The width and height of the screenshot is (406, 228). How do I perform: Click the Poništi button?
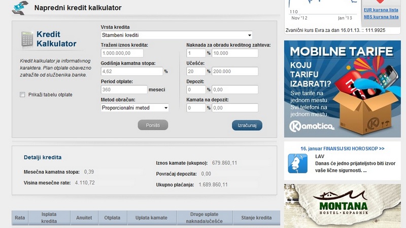point(153,125)
